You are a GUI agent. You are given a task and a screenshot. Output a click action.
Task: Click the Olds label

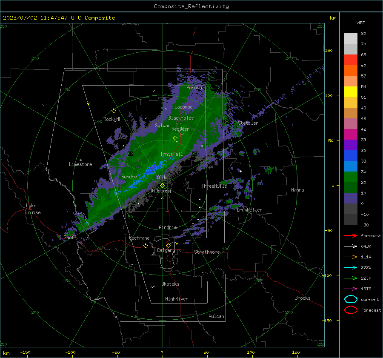pyautogui.click(x=162, y=178)
